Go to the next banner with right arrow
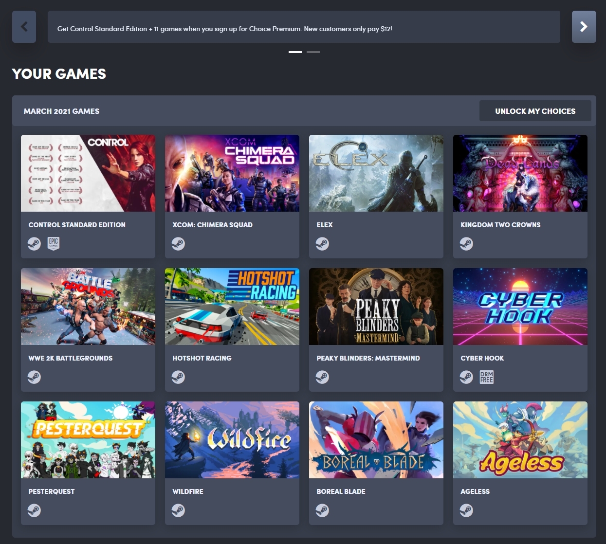Viewport: 606px width, 544px height. 584,27
